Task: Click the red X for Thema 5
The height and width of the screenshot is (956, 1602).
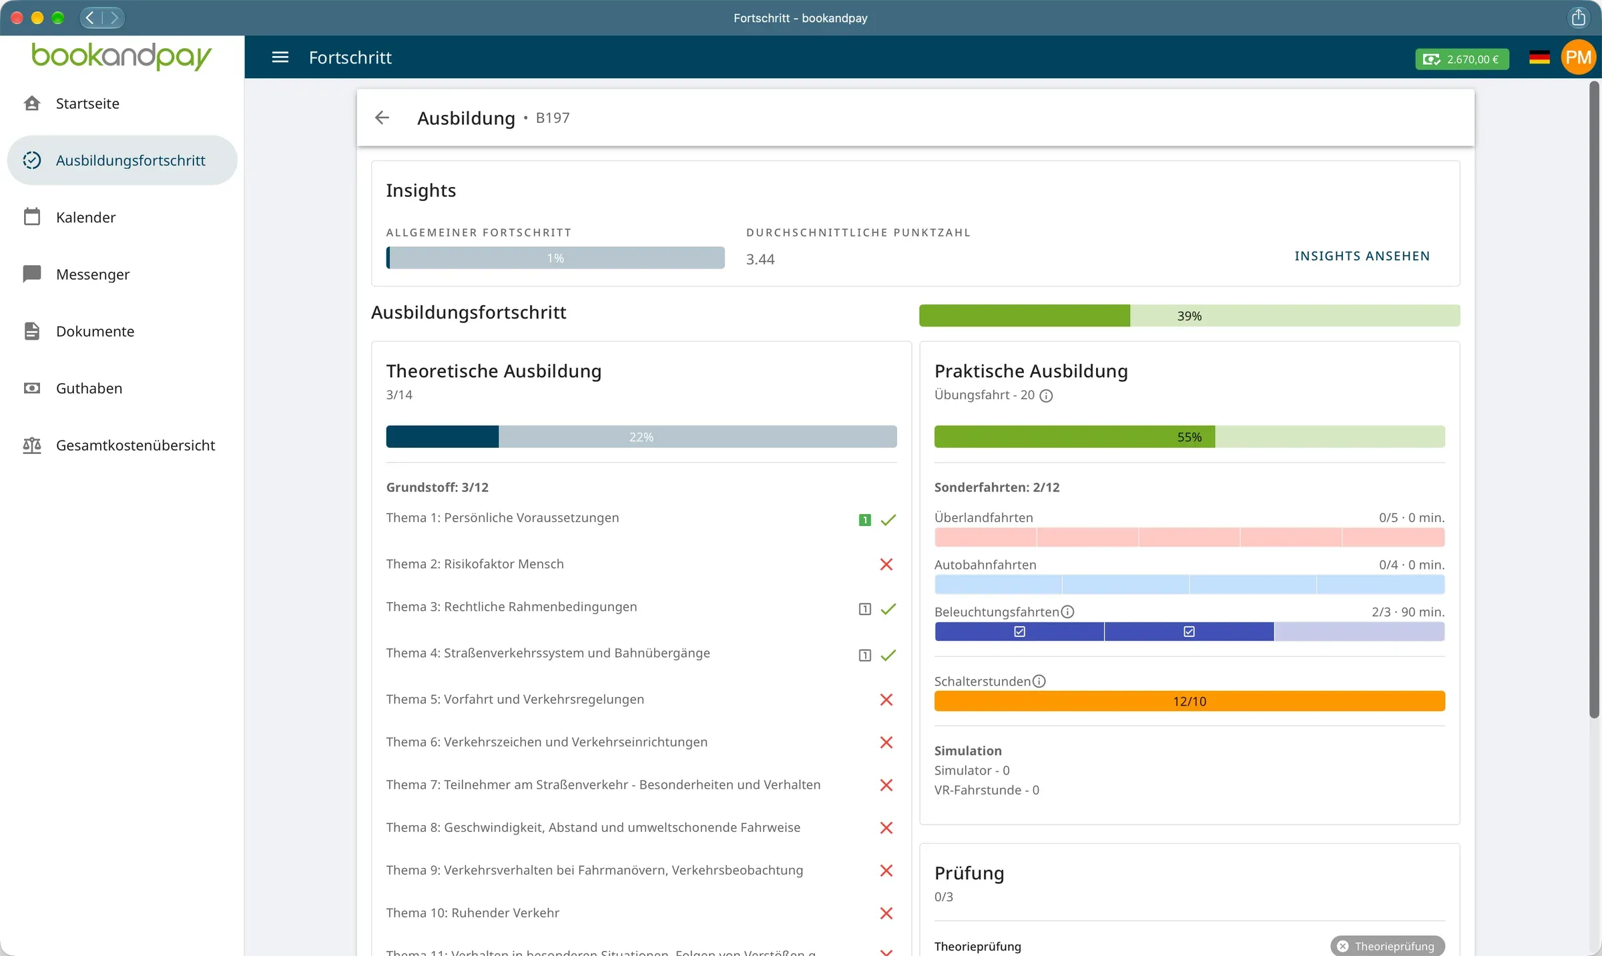Action: point(886,699)
